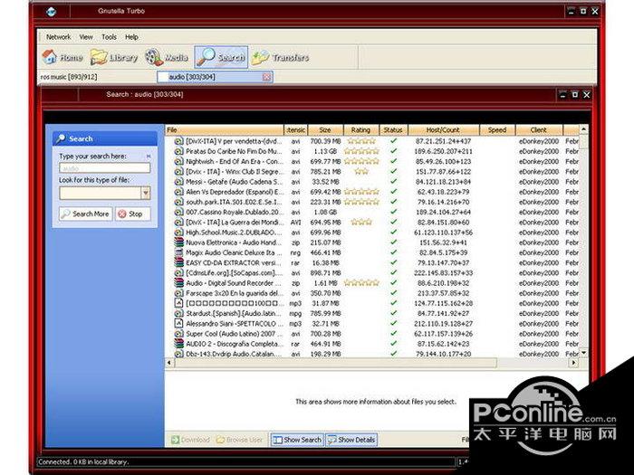Click the archive icon of 'Audio - Digital Sound Recorder'
Screen dimensions: 634x475
[x=178, y=282]
